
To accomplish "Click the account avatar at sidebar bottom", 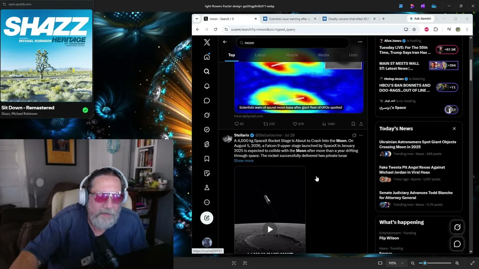I will pyautogui.click(x=207, y=242).
